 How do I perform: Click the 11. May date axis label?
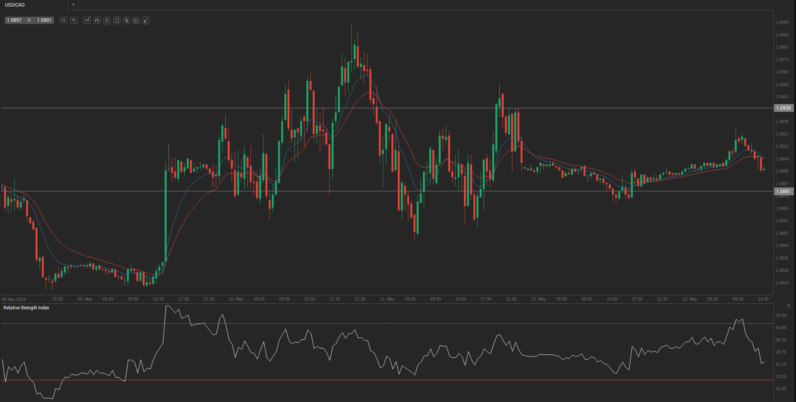[387, 299]
